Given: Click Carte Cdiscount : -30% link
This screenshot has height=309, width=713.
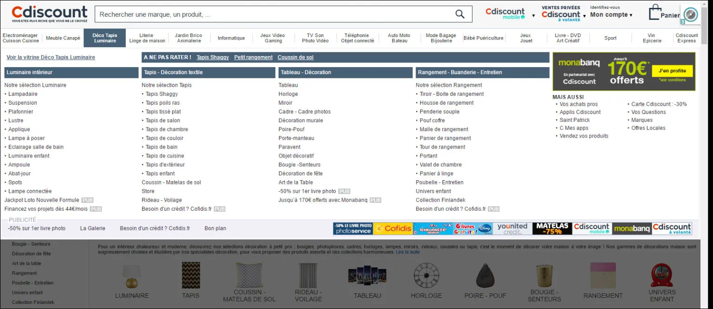Looking at the screenshot, I should click(x=659, y=104).
